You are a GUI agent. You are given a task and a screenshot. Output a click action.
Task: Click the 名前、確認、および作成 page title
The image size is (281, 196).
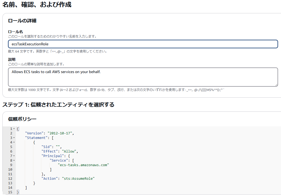(x=37, y=5)
